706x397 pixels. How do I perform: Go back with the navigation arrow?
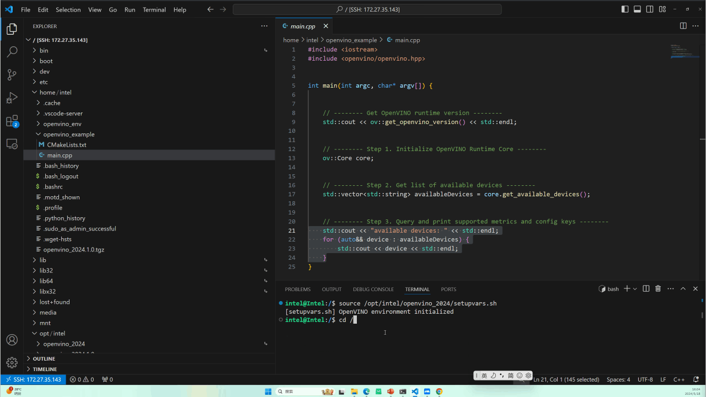pos(210,9)
